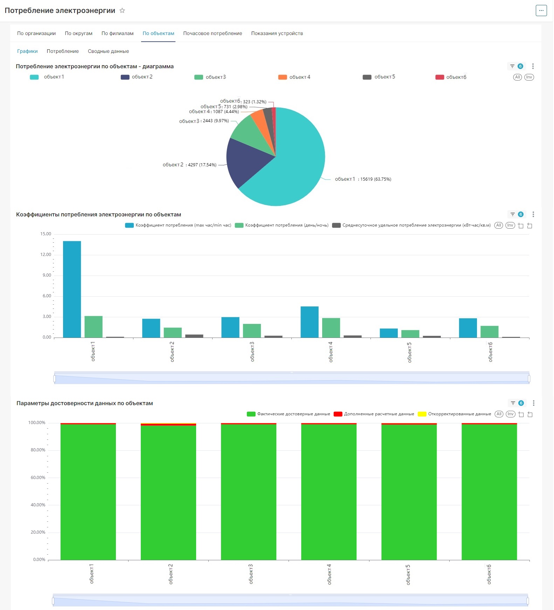
Task: Switch to the По филиалам tab
Action: click(117, 33)
